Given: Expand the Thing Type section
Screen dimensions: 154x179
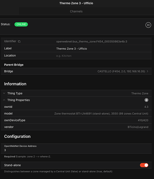Looking at the screenshot, I should pyautogui.click(x=76, y=93).
